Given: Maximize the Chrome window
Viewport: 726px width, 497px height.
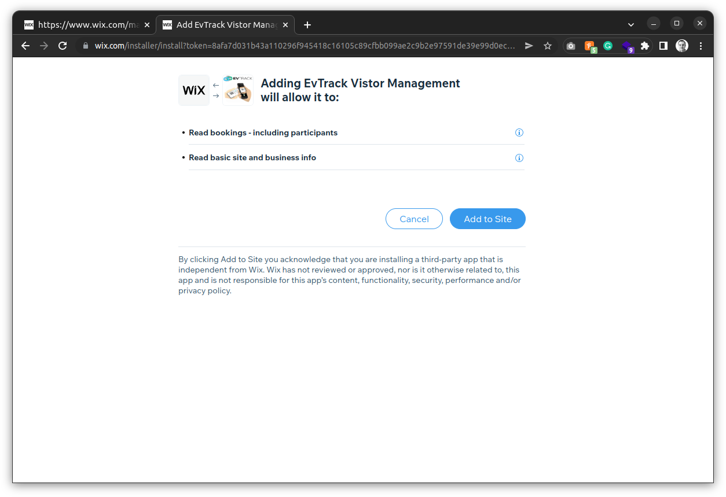Looking at the screenshot, I should click(x=677, y=23).
